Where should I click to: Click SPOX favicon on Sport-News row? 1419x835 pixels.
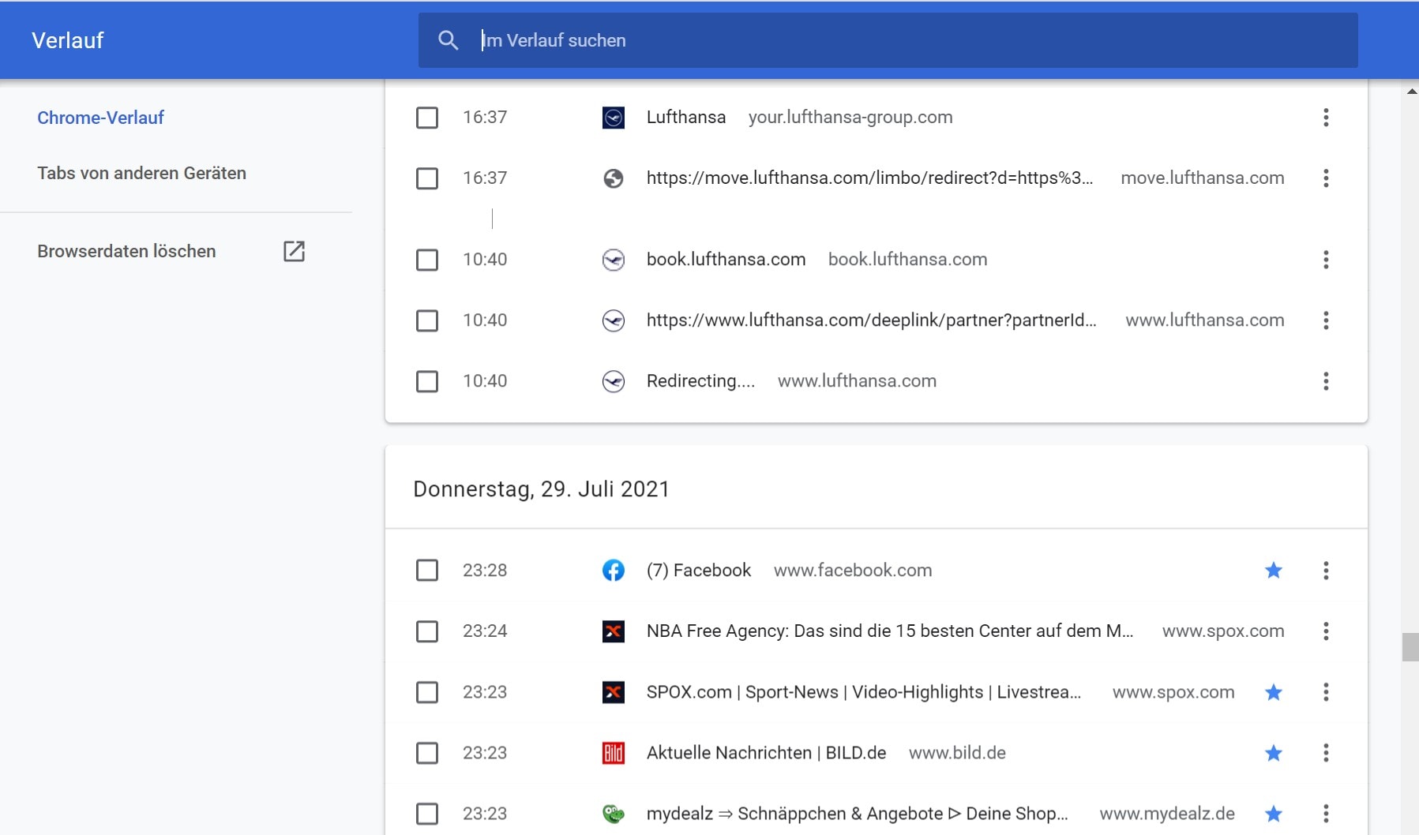[614, 692]
